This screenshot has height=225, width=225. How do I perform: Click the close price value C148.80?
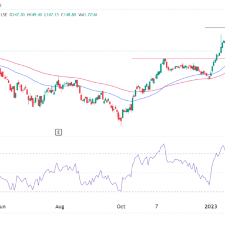pos(69,15)
